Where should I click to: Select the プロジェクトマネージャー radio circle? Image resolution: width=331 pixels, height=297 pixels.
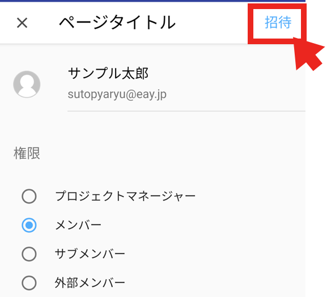pyautogui.click(x=29, y=196)
